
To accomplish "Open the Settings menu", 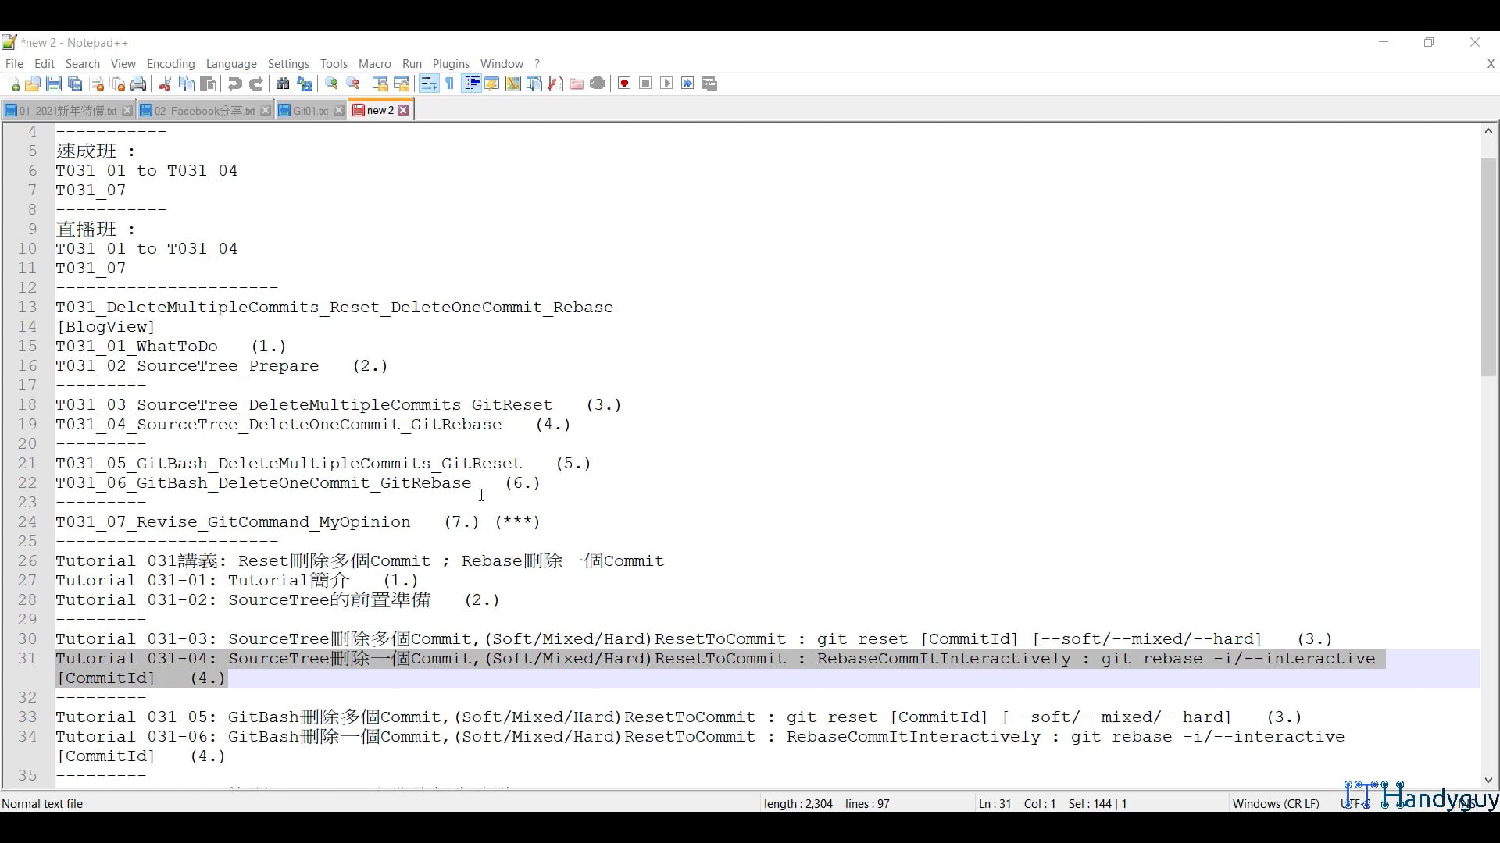I will point(288,64).
